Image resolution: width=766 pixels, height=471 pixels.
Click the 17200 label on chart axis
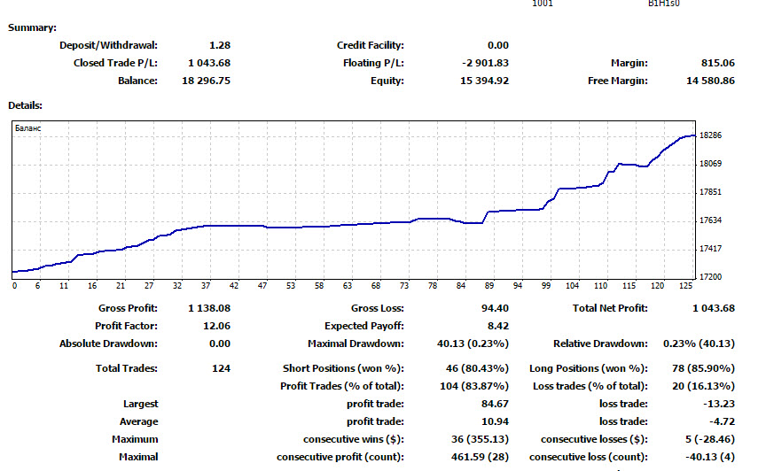710,277
